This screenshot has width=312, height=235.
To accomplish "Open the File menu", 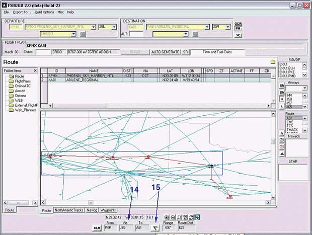I will [x=6, y=12].
